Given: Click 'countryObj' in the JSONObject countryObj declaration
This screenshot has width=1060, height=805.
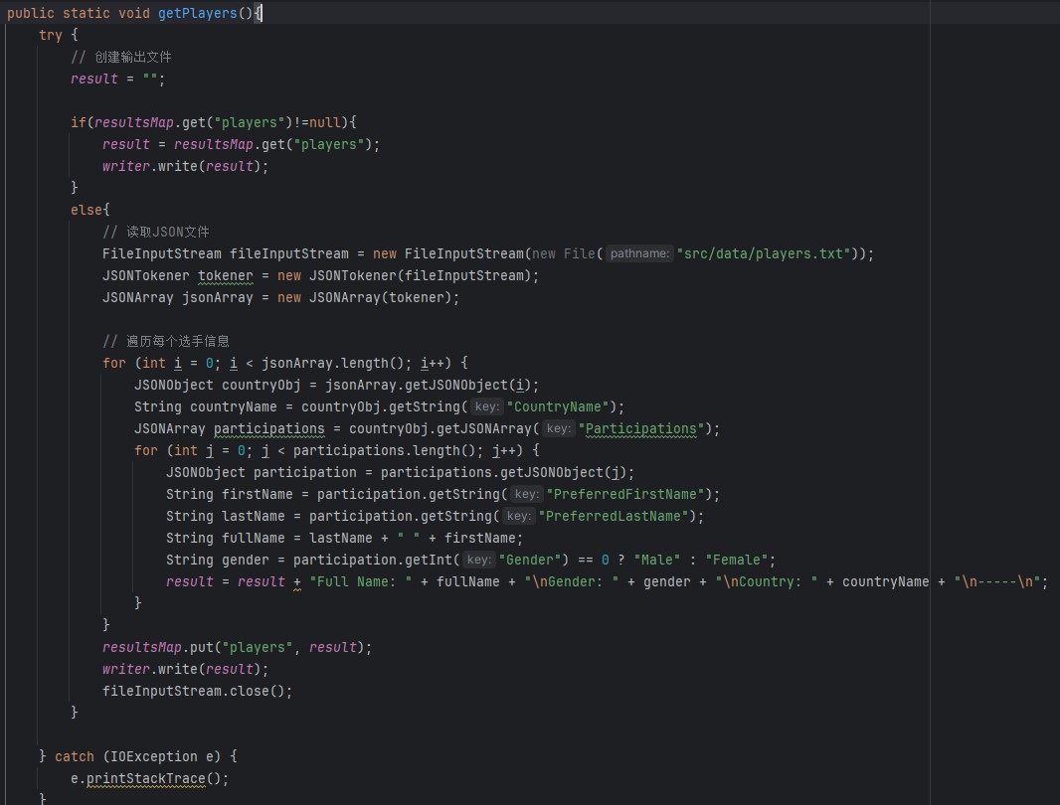Looking at the screenshot, I should tap(261, 386).
